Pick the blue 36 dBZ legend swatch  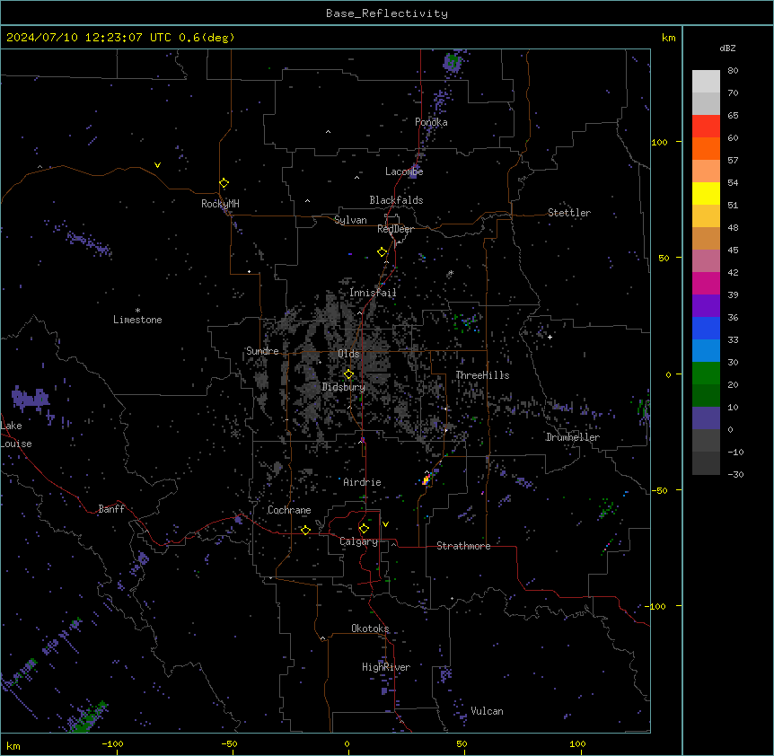click(x=706, y=328)
